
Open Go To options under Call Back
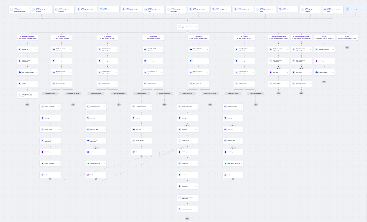click(x=242, y=175)
